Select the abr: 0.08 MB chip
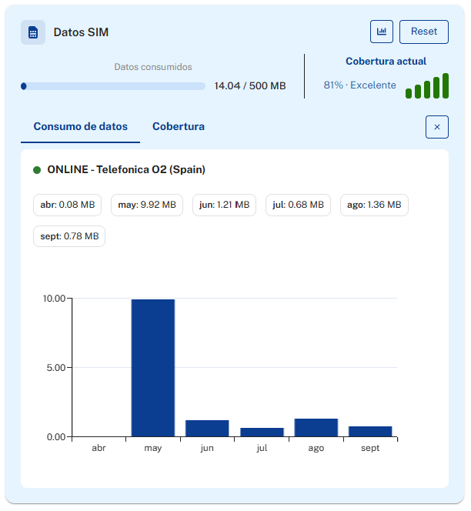471x511 pixels. 68,205
